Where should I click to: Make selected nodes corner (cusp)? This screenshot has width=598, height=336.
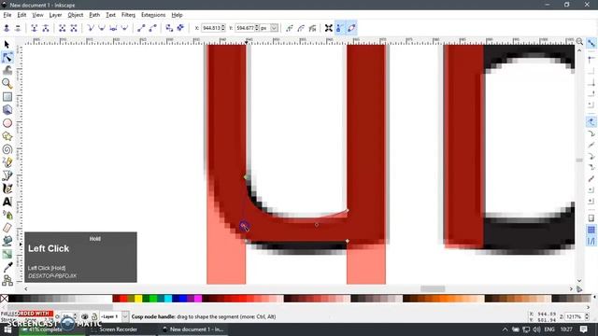point(91,28)
